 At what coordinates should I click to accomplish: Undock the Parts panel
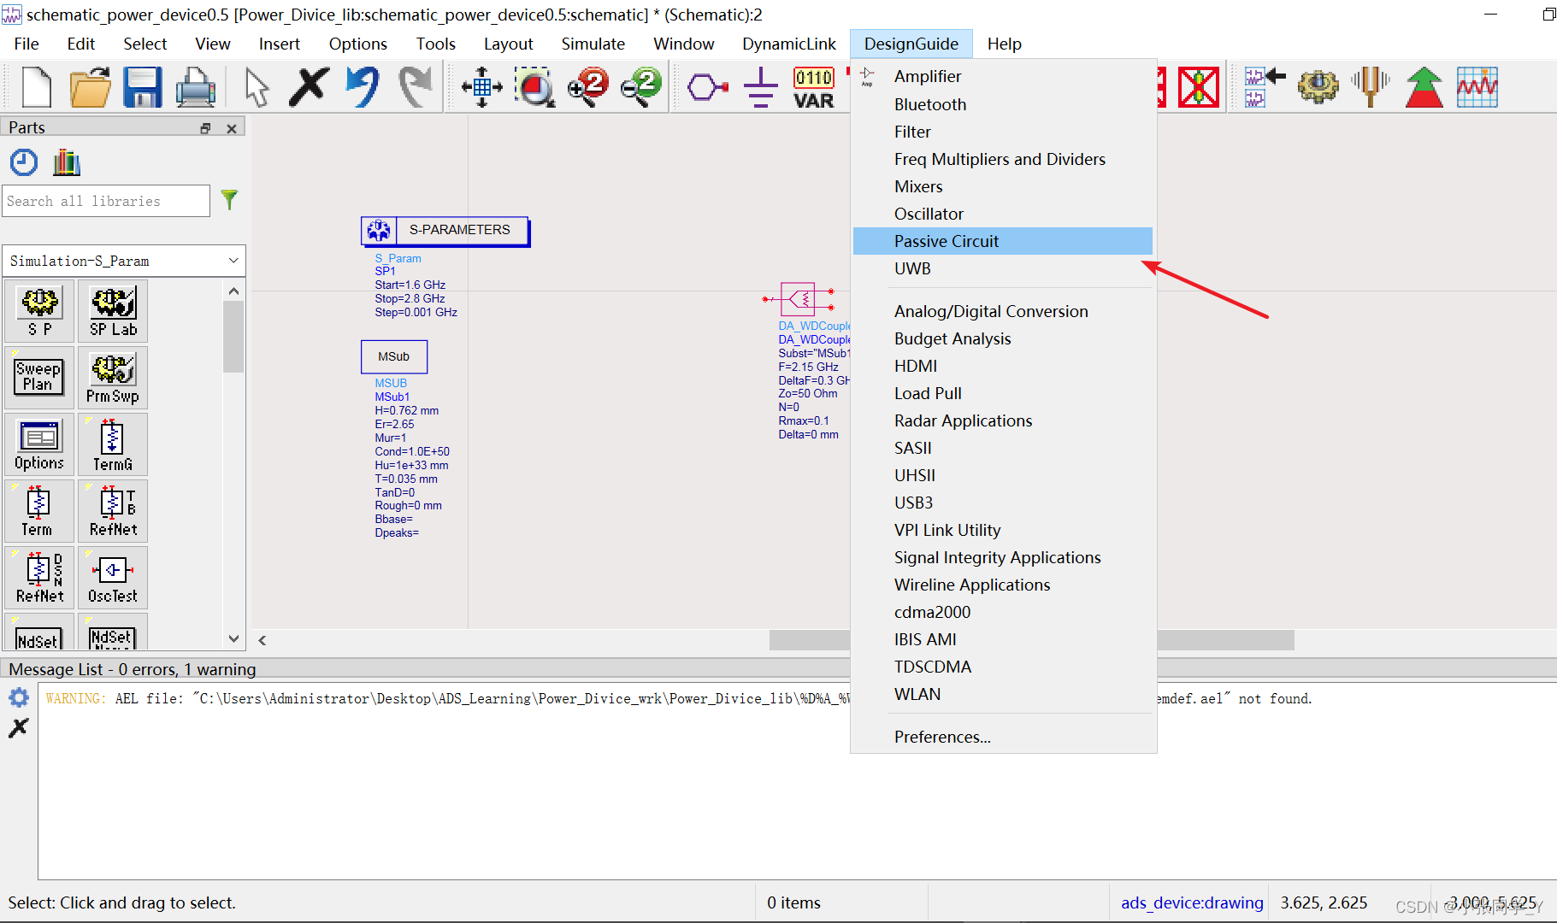206,128
